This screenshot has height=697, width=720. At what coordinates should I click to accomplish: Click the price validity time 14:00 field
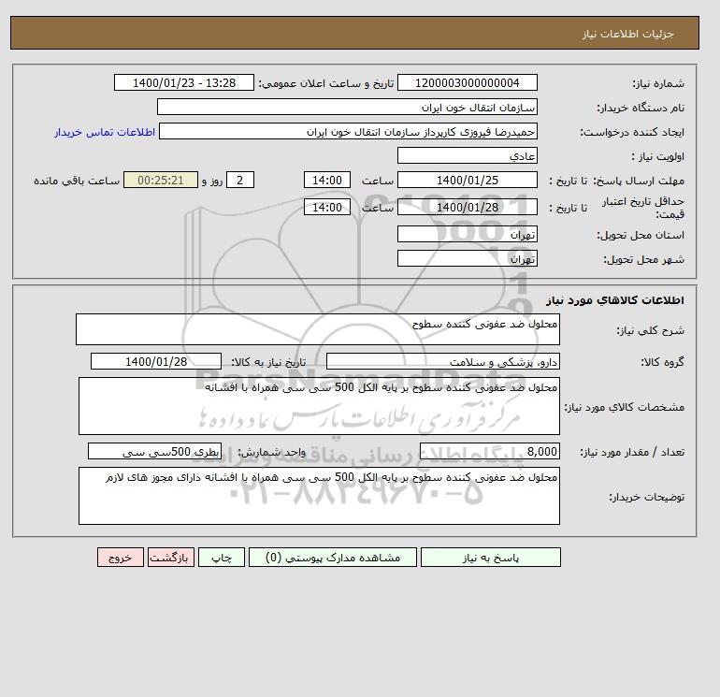point(327,207)
